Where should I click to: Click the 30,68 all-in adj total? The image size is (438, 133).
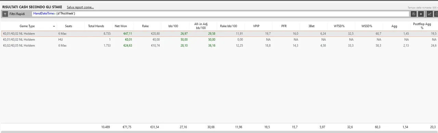click(x=211, y=127)
